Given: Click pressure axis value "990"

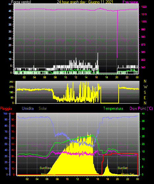Looking at the screenshot, I should click(143, 29).
